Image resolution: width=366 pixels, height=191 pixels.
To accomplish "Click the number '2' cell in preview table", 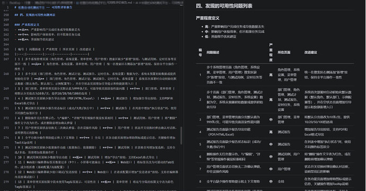I will coord(200,100).
